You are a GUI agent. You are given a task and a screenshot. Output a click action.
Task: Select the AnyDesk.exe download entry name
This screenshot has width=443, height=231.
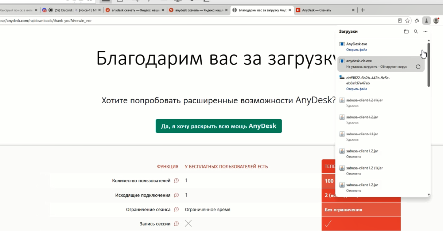tap(357, 44)
